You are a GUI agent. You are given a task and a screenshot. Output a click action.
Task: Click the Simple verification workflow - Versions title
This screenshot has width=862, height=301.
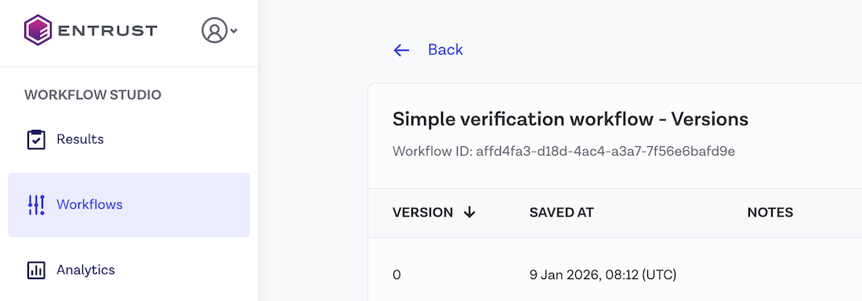point(570,120)
